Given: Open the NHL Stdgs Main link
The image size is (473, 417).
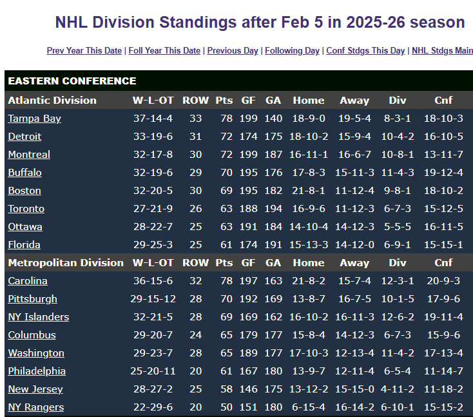Looking at the screenshot, I should 442,51.
